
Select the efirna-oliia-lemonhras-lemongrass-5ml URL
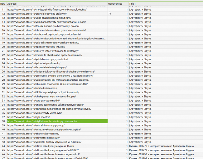[x=44, y=154]
